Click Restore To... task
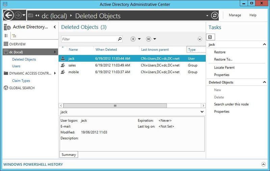The width and height of the screenshot is (270, 171). pyautogui.click(x=223, y=59)
